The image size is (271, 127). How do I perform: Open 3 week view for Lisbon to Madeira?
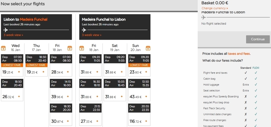tap(13, 35)
